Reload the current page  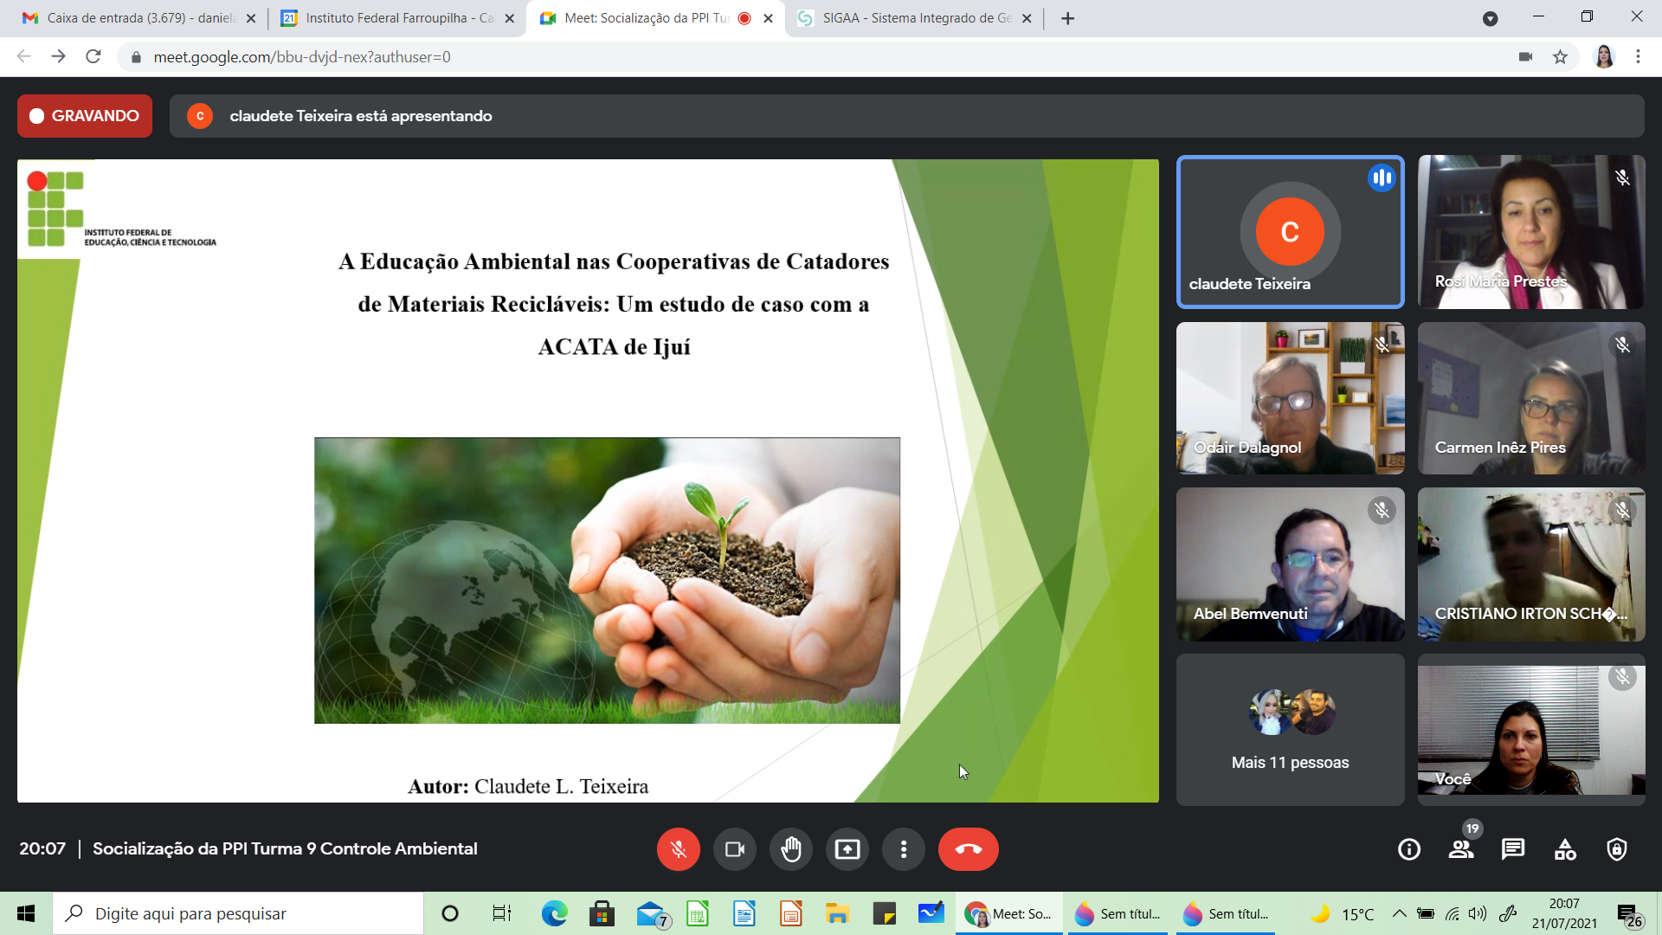(x=93, y=57)
